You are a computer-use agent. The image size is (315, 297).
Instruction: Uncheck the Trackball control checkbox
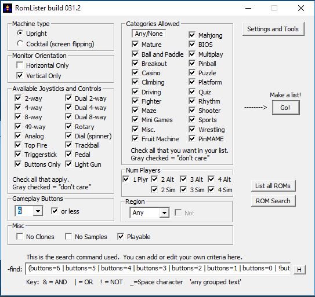click(68, 145)
